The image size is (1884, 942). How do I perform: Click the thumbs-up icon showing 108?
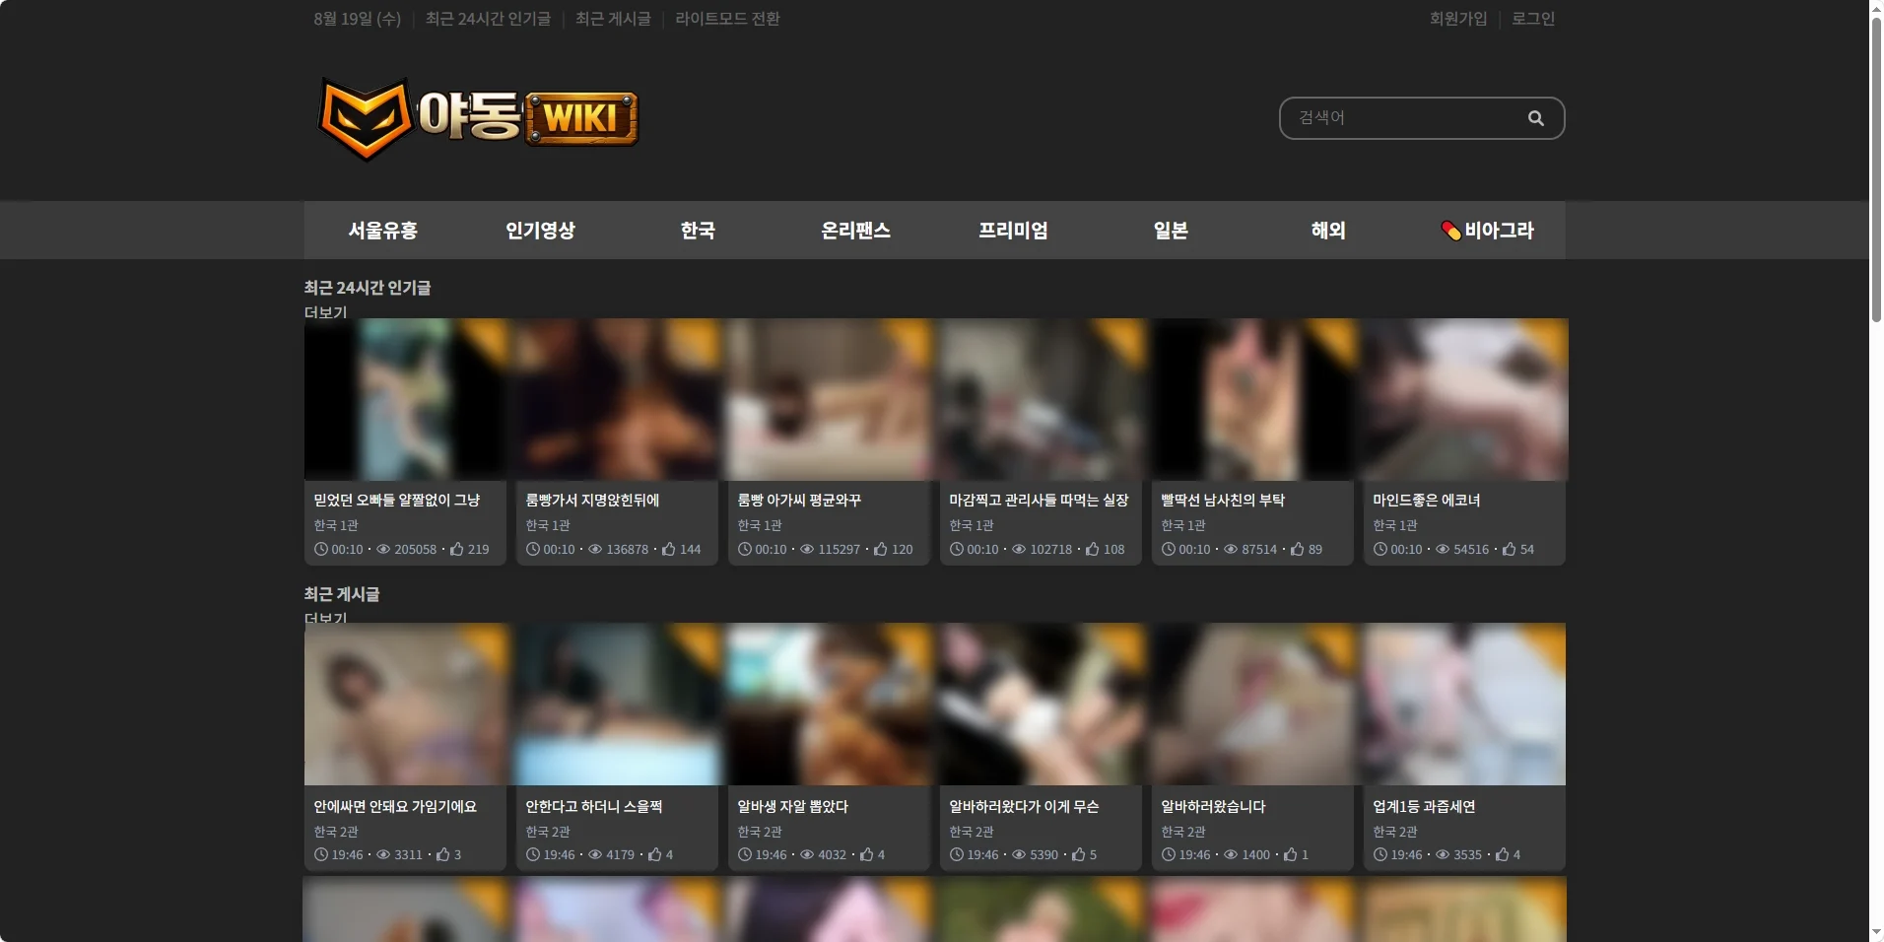point(1093,549)
